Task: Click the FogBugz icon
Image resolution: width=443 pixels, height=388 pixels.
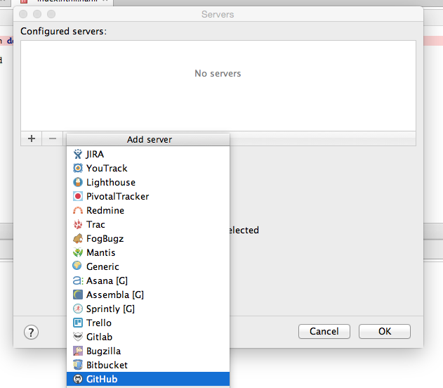Action: click(x=78, y=239)
